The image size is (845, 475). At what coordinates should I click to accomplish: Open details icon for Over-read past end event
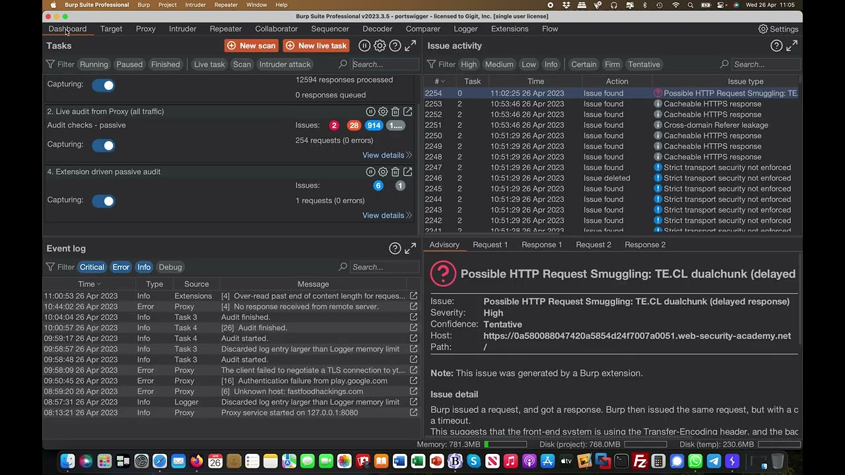pyautogui.click(x=413, y=296)
